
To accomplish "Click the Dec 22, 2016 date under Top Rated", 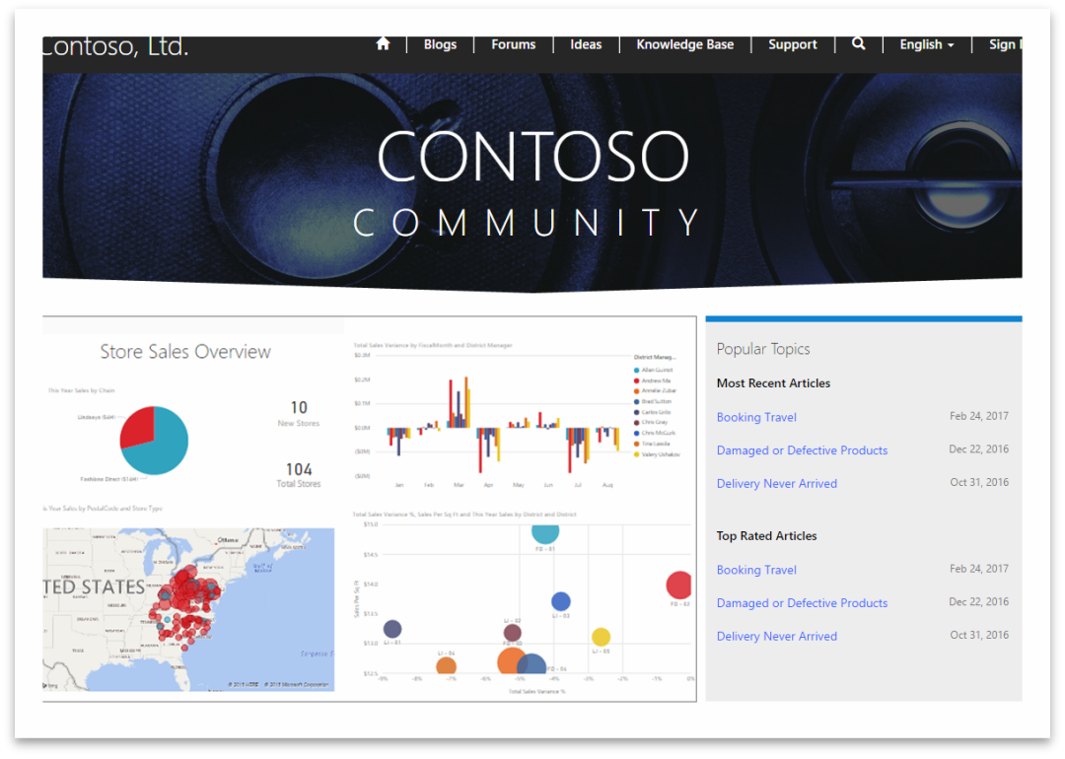I will coord(979,601).
